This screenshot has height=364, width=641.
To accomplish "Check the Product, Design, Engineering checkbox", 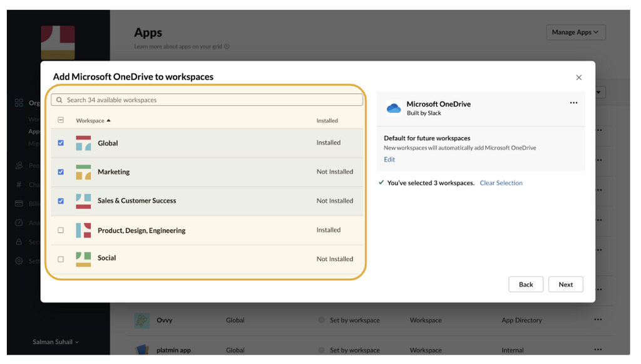I will (x=61, y=231).
